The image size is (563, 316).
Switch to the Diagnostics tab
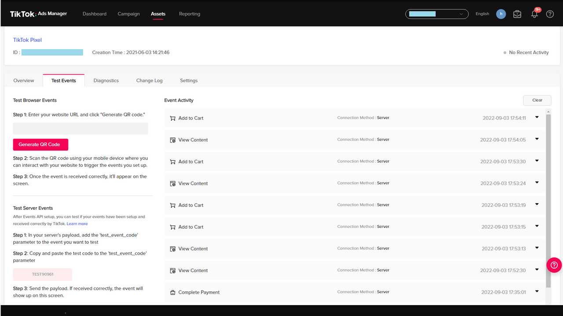[x=106, y=80]
